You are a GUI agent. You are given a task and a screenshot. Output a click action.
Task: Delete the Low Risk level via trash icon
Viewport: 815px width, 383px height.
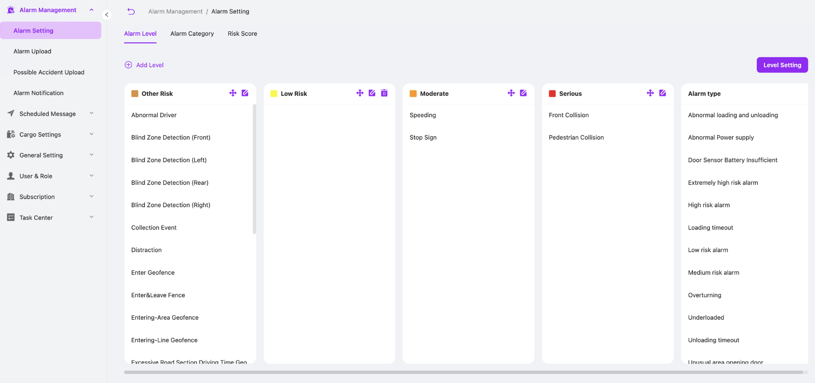point(384,93)
